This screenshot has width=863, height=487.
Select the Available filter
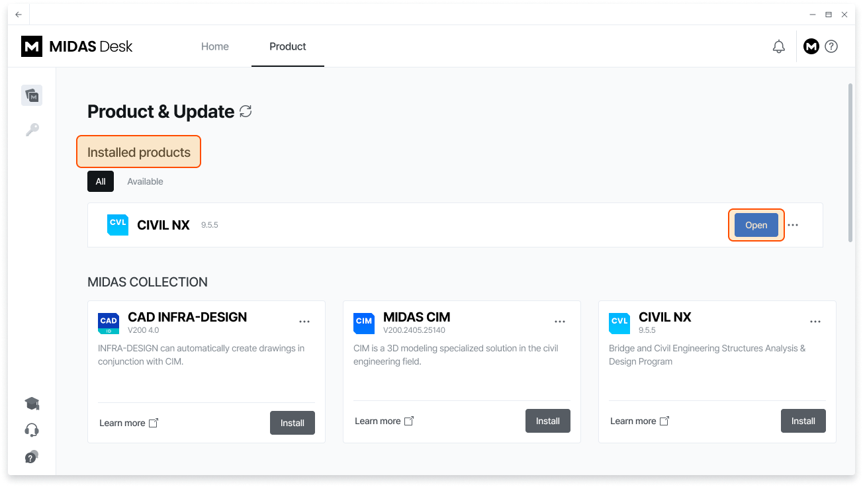[x=145, y=181]
